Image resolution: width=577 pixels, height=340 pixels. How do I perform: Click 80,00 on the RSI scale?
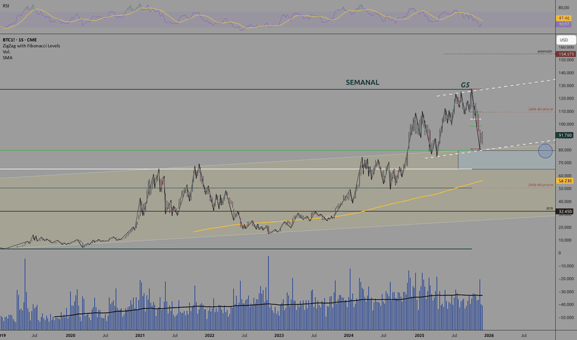[564, 7]
